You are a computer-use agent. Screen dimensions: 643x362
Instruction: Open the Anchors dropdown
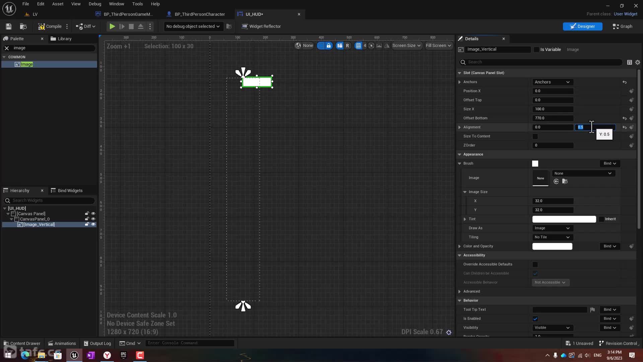click(x=553, y=82)
